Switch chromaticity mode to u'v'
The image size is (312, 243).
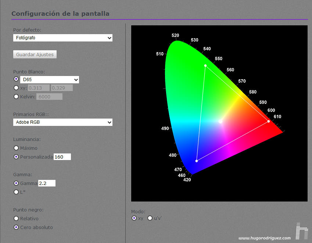150,218
